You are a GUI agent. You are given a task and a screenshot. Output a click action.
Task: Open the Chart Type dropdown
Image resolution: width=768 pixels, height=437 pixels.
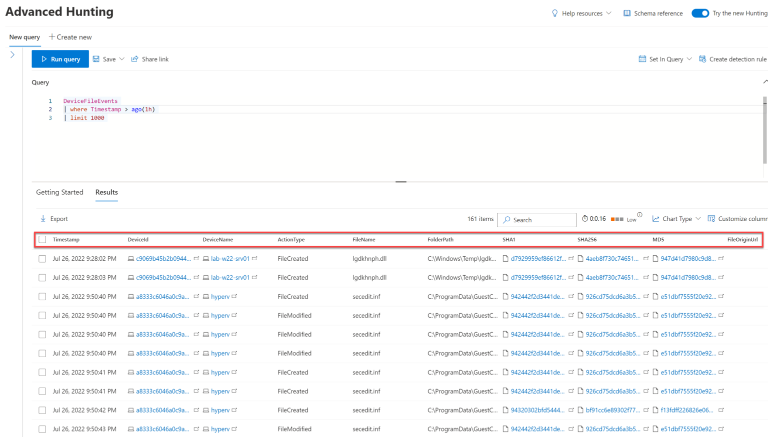coord(698,219)
